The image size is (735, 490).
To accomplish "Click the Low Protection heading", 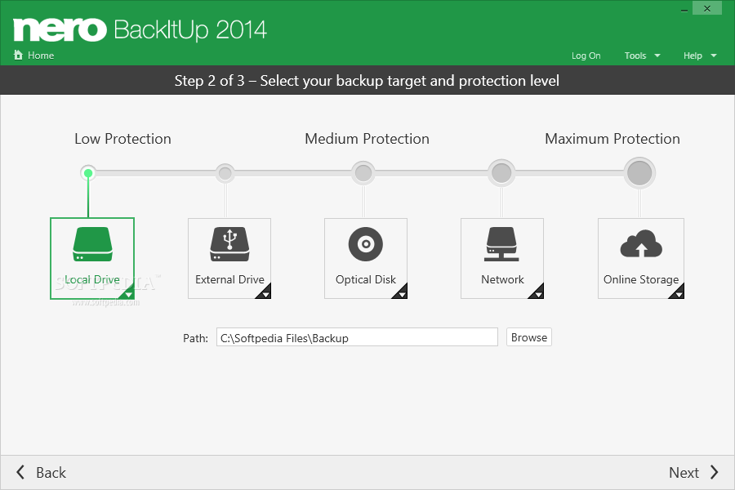I will [122, 139].
